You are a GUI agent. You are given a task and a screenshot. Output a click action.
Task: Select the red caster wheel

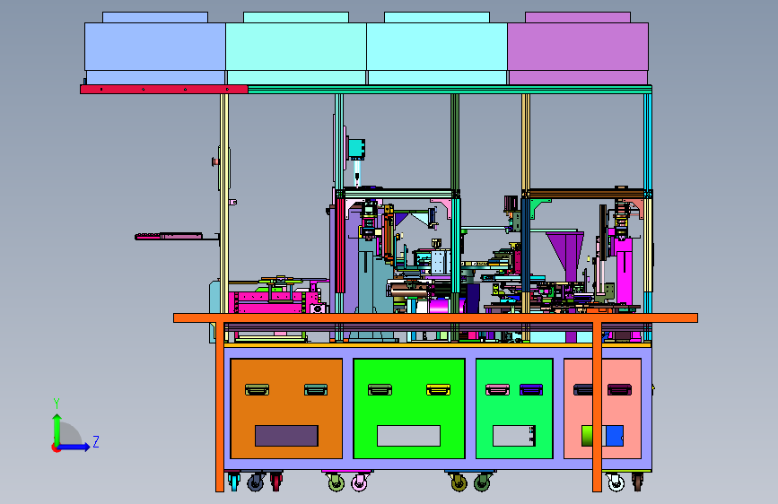click(x=276, y=482)
